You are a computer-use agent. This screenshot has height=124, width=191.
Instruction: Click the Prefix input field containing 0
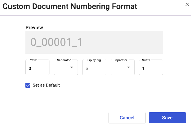click(x=37, y=67)
